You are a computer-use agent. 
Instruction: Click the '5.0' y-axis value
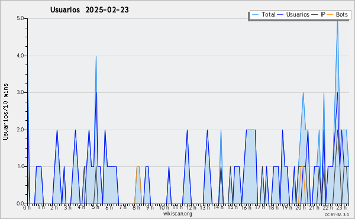click(x=20, y=18)
